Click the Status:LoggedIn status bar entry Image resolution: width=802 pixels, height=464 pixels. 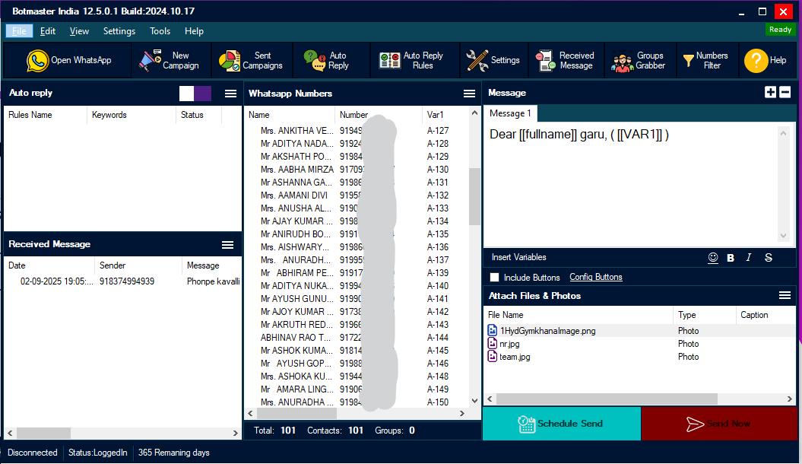[98, 453]
